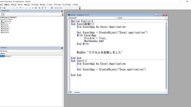Run the Sub with the play icon
The image size is (191, 107).
coord(27,8)
